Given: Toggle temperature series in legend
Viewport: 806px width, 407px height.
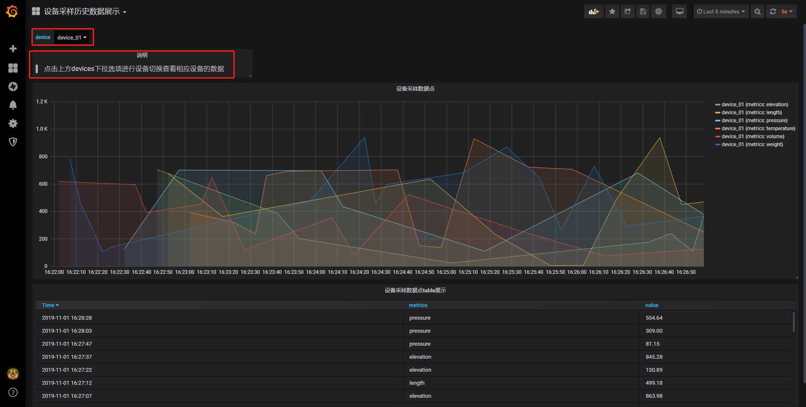Looking at the screenshot, I should 758,129.
